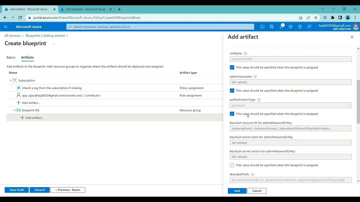The image size is (360, 202).
Task: Switch to Edit template browser tab
Action: [x=86, y=9]
